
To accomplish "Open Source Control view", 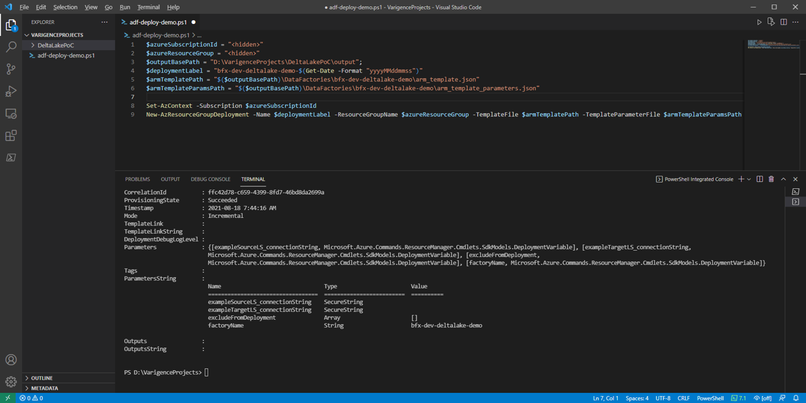I will point(11,69).
